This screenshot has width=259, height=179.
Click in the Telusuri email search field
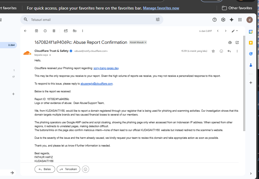92,20
